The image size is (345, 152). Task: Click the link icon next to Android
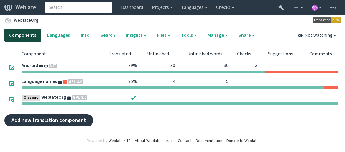46,66
